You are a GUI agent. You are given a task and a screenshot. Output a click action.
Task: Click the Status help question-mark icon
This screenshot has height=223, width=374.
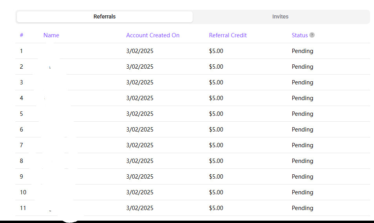tap(312, 35)
